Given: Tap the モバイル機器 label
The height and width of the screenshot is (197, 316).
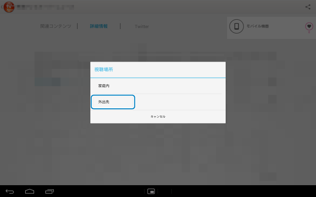Looking at the screenshot, I should [258, 26].
